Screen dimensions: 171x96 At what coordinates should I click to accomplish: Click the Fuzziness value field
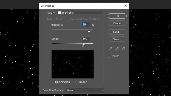[86, 25]
